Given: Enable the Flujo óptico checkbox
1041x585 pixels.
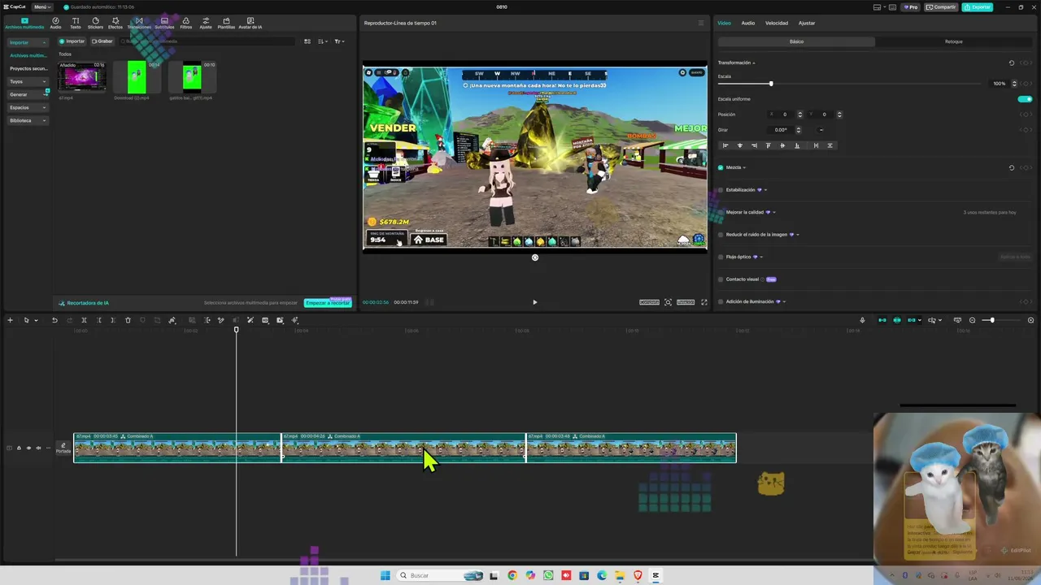Looking at the screenshot, I should (x=721, y=257).
